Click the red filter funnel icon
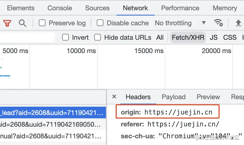Screen dimensions: 244x145 [x=7, y=23]
